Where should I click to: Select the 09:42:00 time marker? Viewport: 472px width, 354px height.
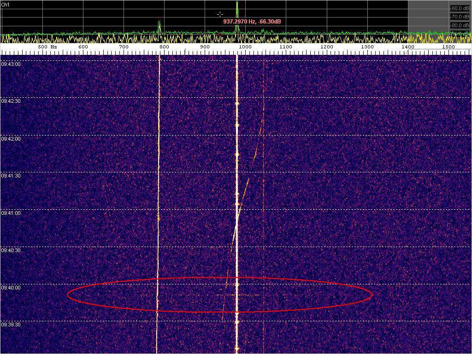pyautogui.click(x=11, y=139)
